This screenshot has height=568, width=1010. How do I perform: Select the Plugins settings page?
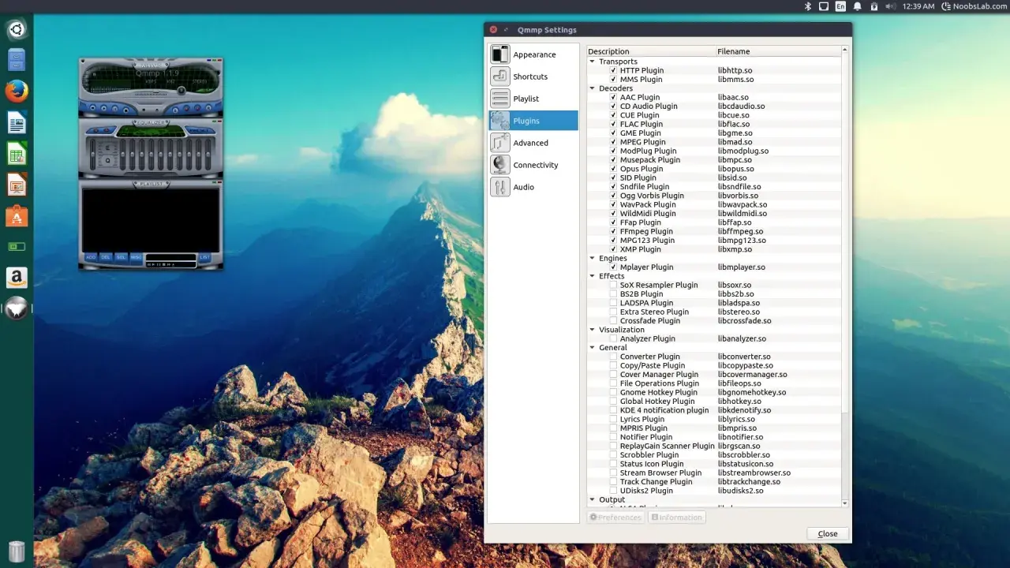coord(533,121)
